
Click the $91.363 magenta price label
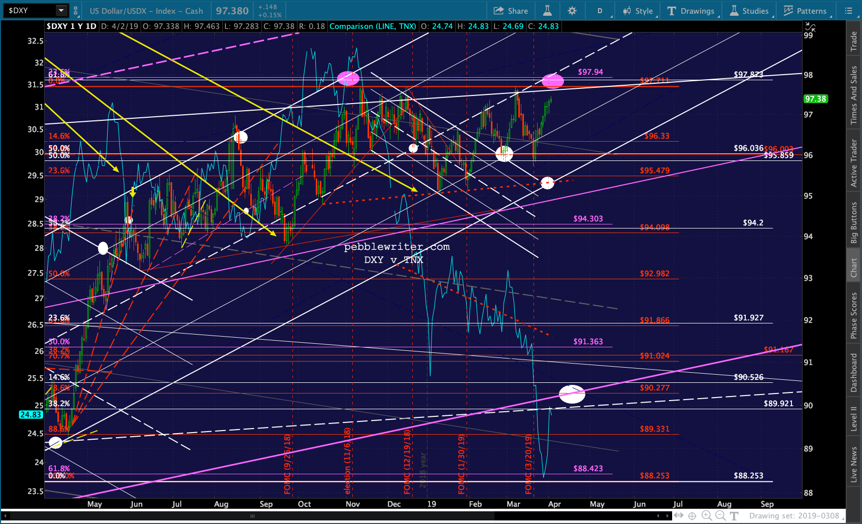(x=588, y=342)
